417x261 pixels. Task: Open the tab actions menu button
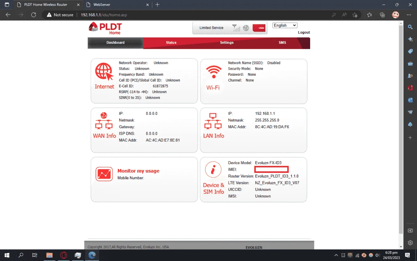[x=7, y=5]
